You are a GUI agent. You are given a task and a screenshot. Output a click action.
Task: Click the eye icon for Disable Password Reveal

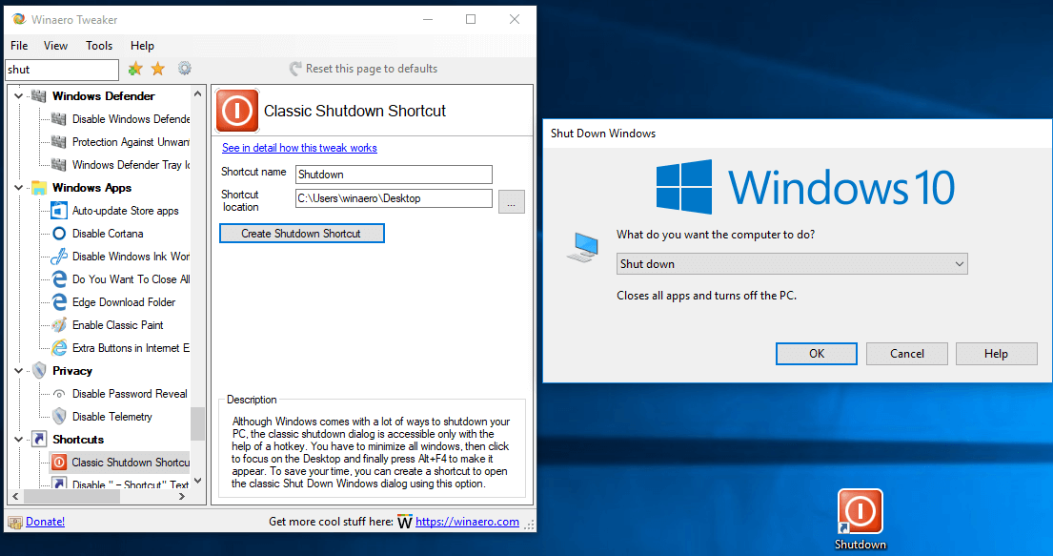(x=59, y=394)
